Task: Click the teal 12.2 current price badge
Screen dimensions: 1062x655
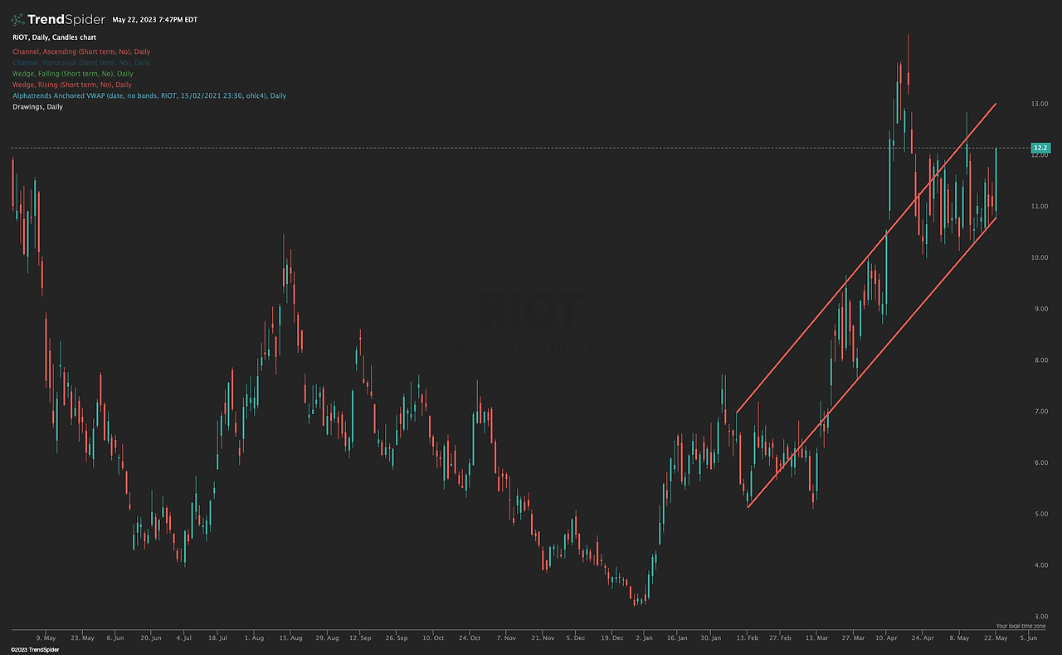Action: (1042, 147)
